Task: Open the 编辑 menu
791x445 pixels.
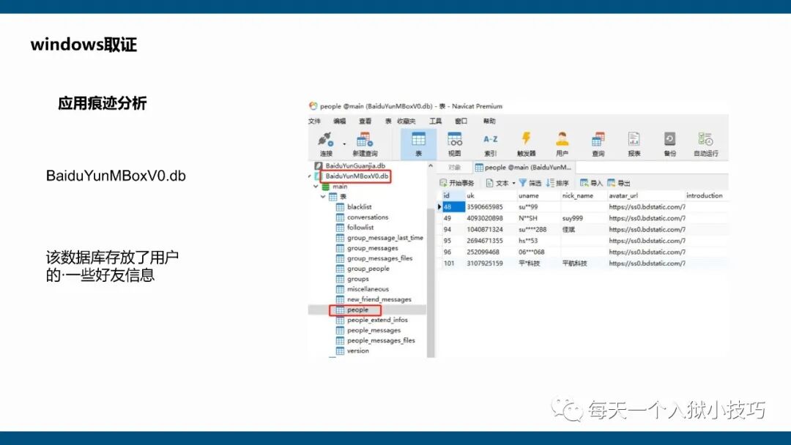Action: coord(340,121)
